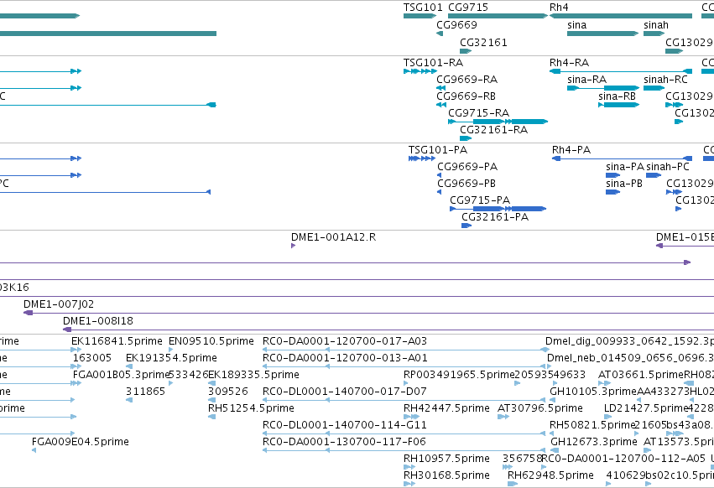The image size is (714, 488).
Task: Select the Rh4 gene label
Action: [559, 8]
